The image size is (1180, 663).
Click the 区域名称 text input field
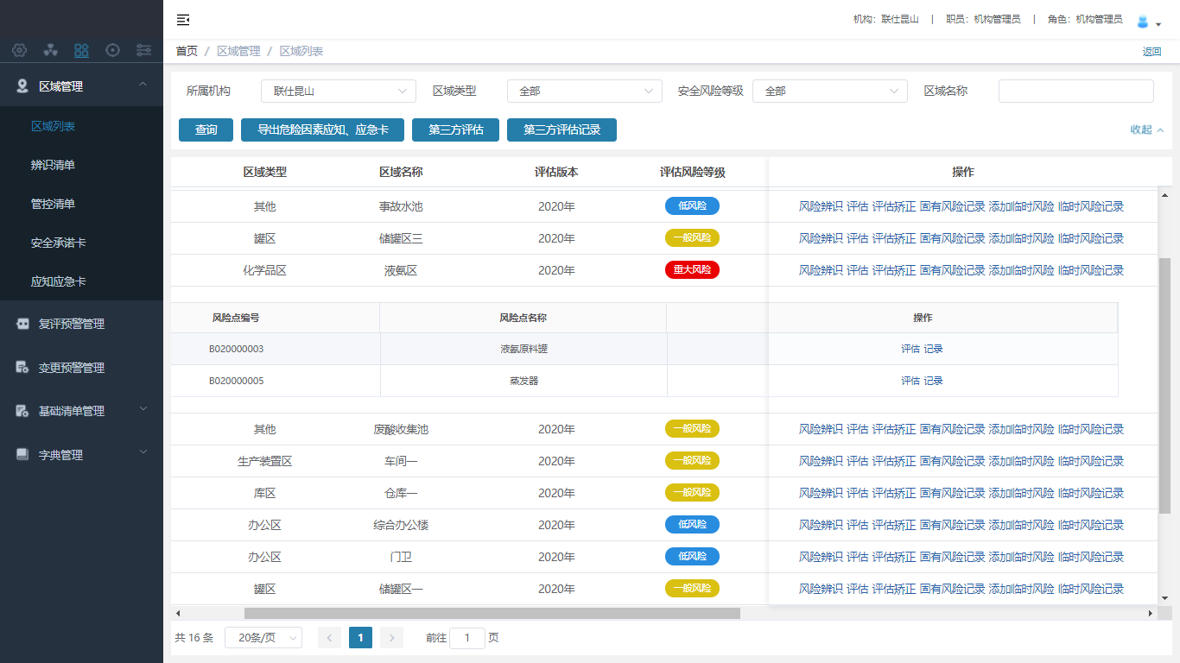[x=1075, y=91]
